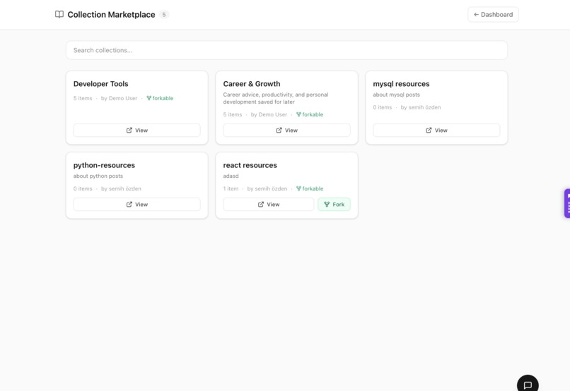Viewport: 570px width, 391px height.
Task: View the Developer Tools collection
Action: (x=136, y=130)
